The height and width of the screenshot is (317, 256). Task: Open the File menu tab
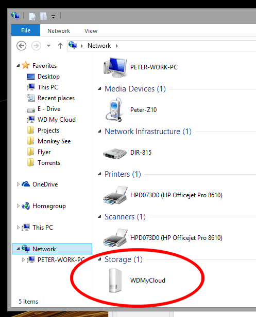pos(26,30)
